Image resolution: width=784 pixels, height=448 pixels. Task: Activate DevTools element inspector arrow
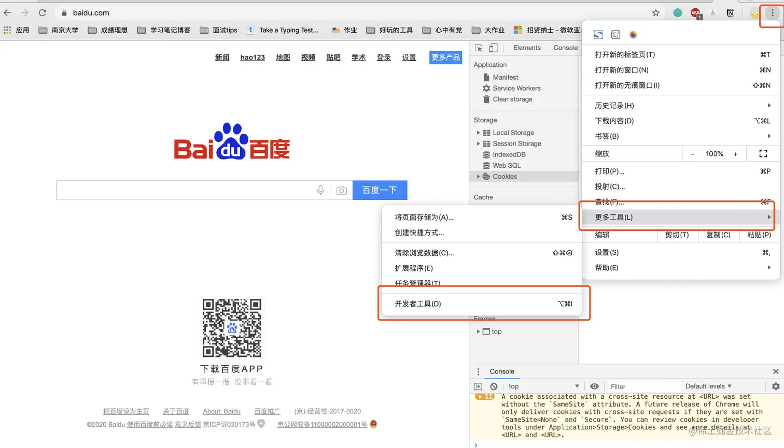pos(479,48)
